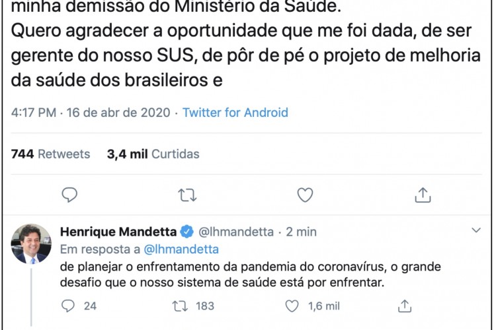The image size is (496, 330).
Task: Retweet Mandetta's reply with 183 retweets
Action: pyautogui.click(x=179, y=306)
